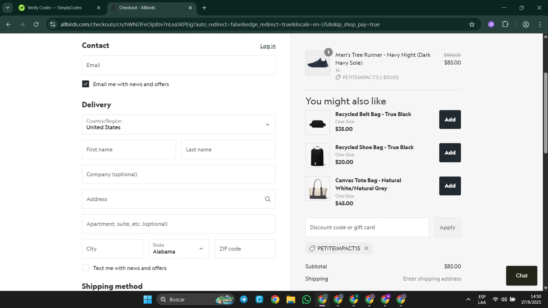
Task: Go back to the previous page
Action: [x=8, y=24]
